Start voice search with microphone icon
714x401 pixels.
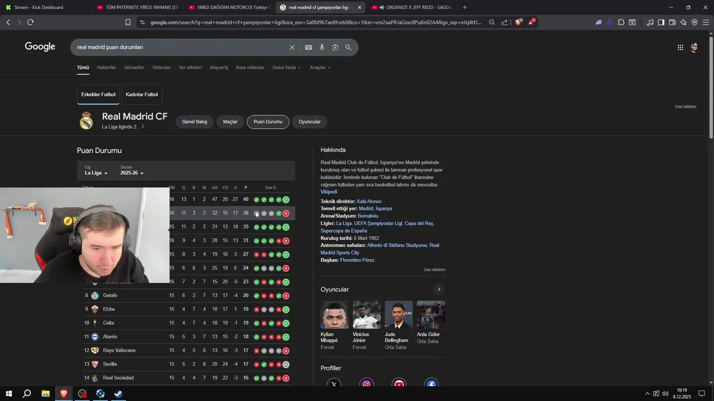322,47
